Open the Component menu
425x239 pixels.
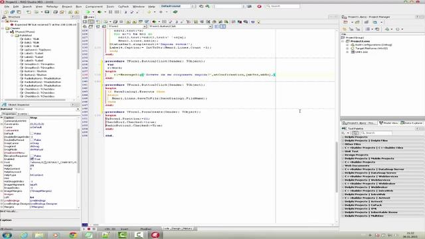tap(94, 6)
